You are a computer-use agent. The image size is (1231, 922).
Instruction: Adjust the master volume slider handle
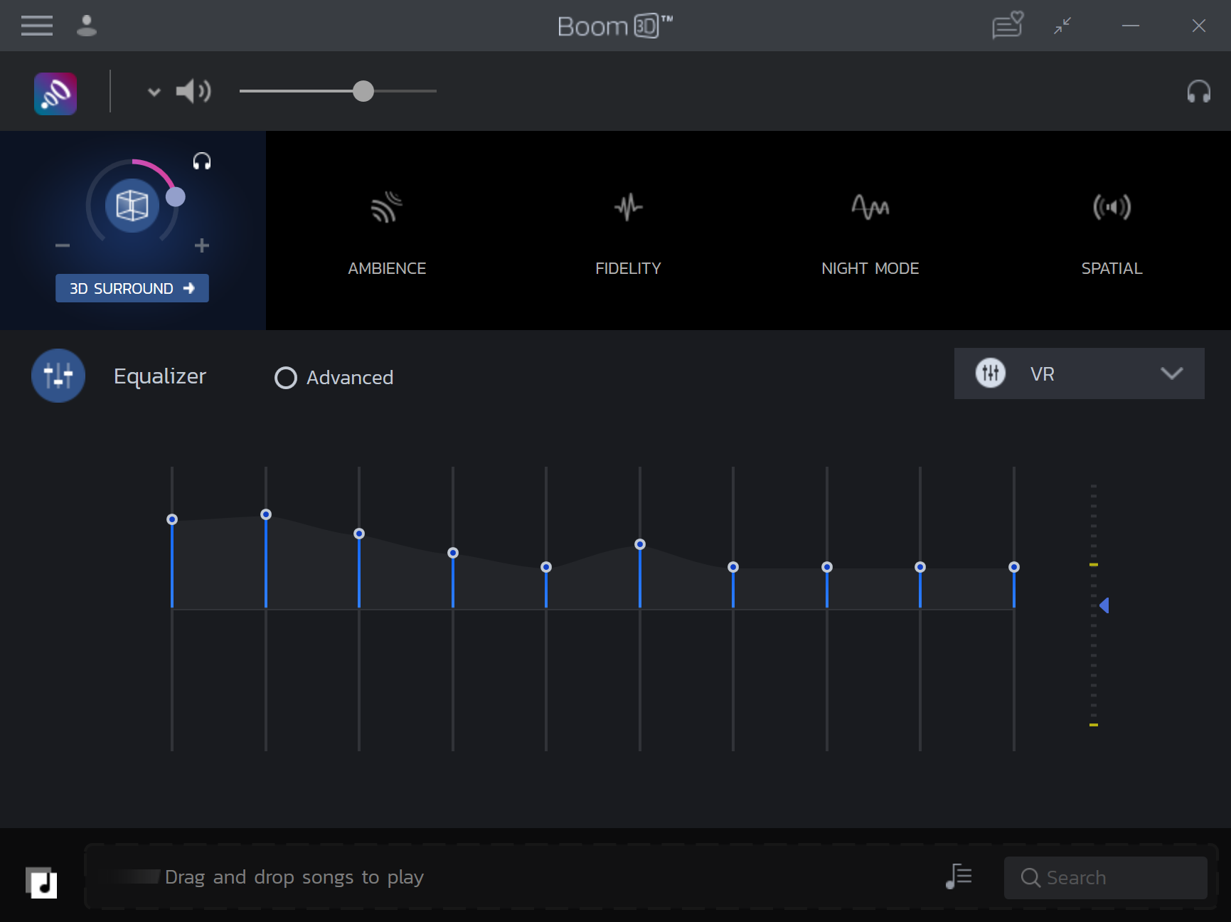(363, 91)
